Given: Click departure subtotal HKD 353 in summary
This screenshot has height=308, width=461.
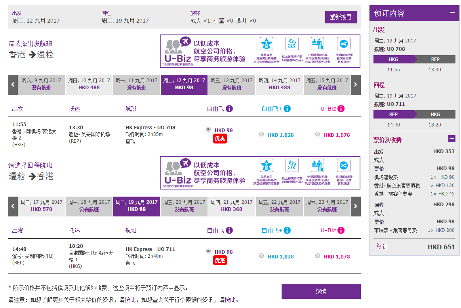Looking at the screenshot, I should point(444,151).
